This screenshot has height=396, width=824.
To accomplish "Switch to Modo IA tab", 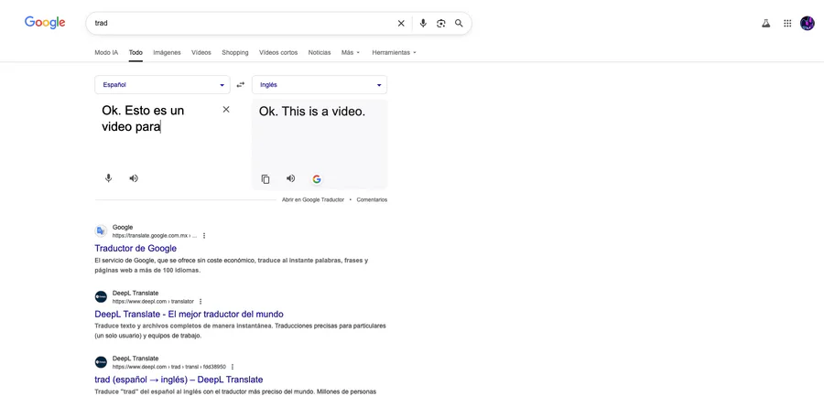I will pyautogui.click(x=106, y=52).
